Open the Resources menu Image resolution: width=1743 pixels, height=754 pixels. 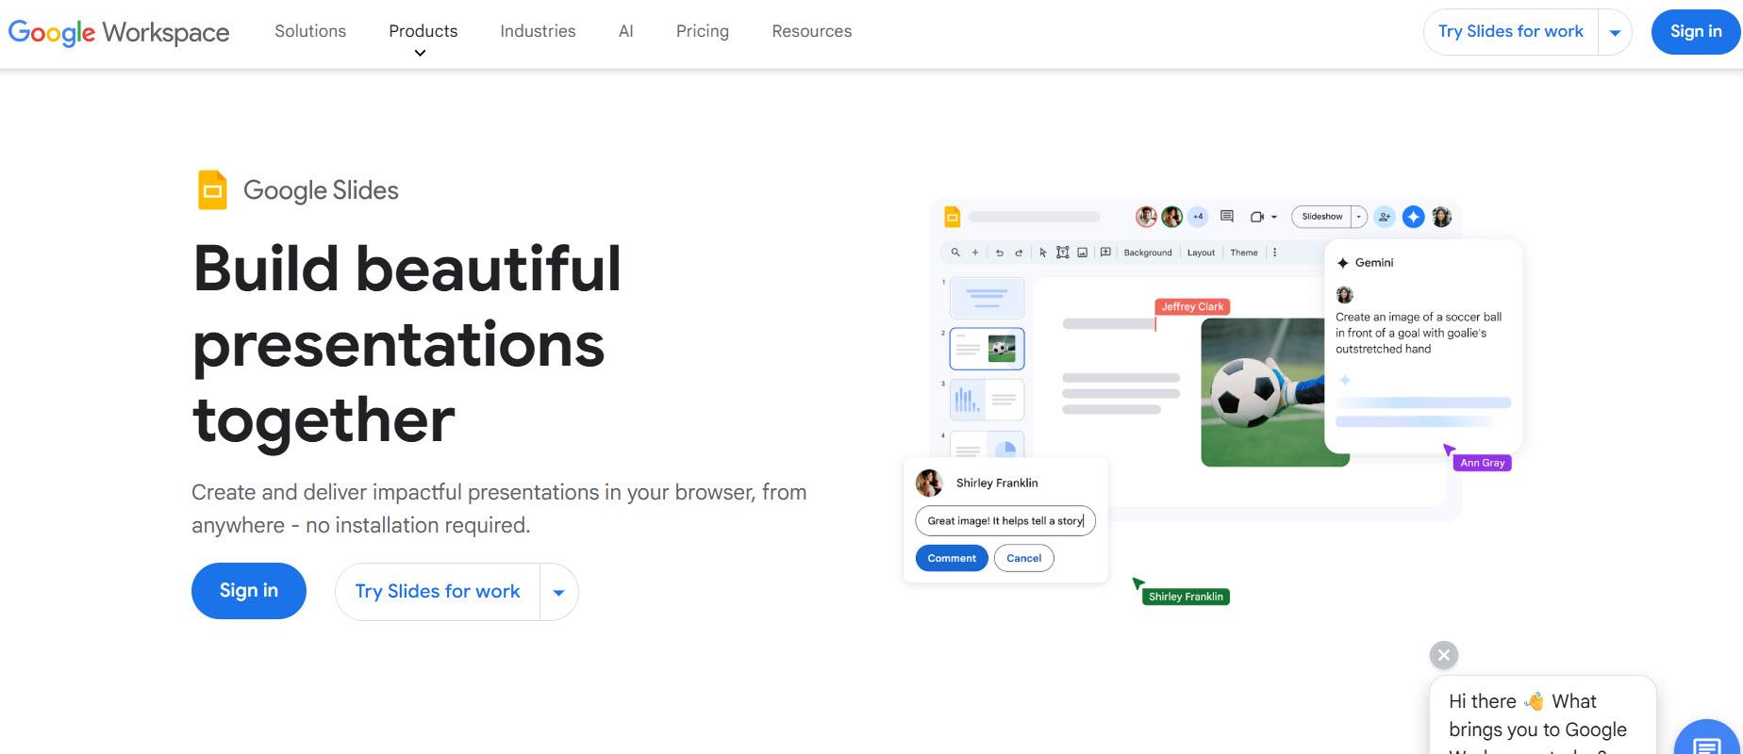tap(812, 31)
